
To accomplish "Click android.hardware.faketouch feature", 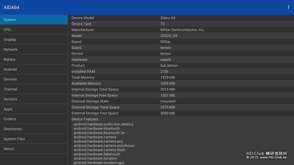I will [97, 154].
